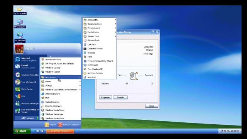Expand the System Tools submenu
Image resolution: width=247 pixels, height=139 pixels.
100,36
